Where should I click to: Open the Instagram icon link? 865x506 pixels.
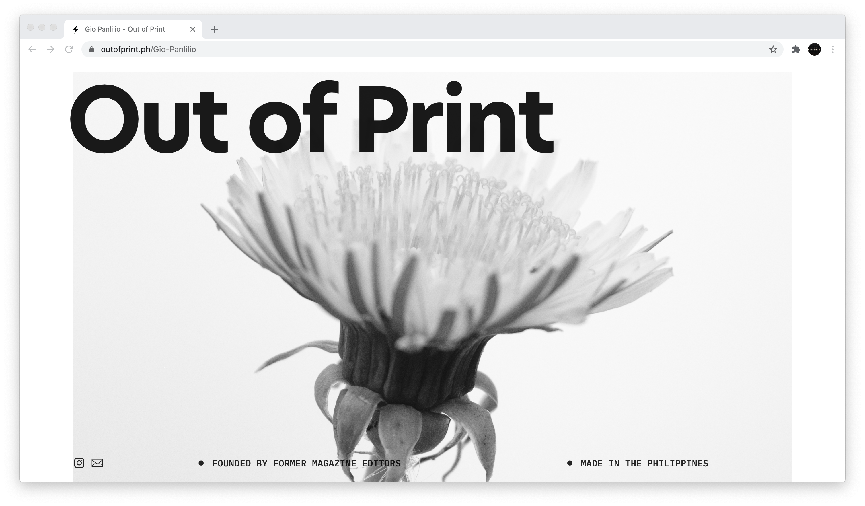pyautogui.click(x=79, y=463)
